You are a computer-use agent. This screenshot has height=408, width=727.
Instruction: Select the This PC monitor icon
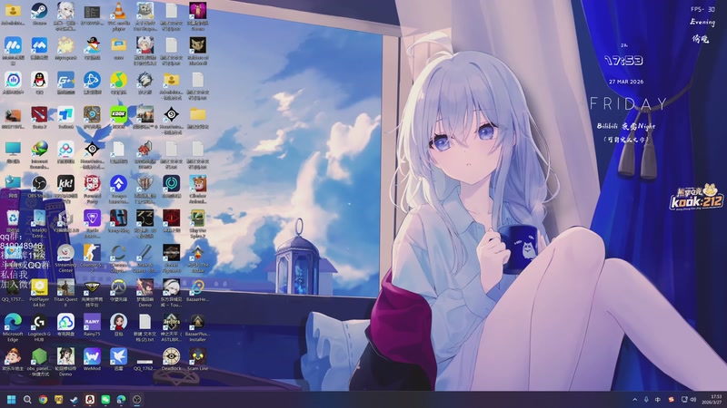pos(13,152)
